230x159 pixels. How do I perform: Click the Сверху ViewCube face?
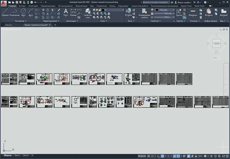coord(217,43)
